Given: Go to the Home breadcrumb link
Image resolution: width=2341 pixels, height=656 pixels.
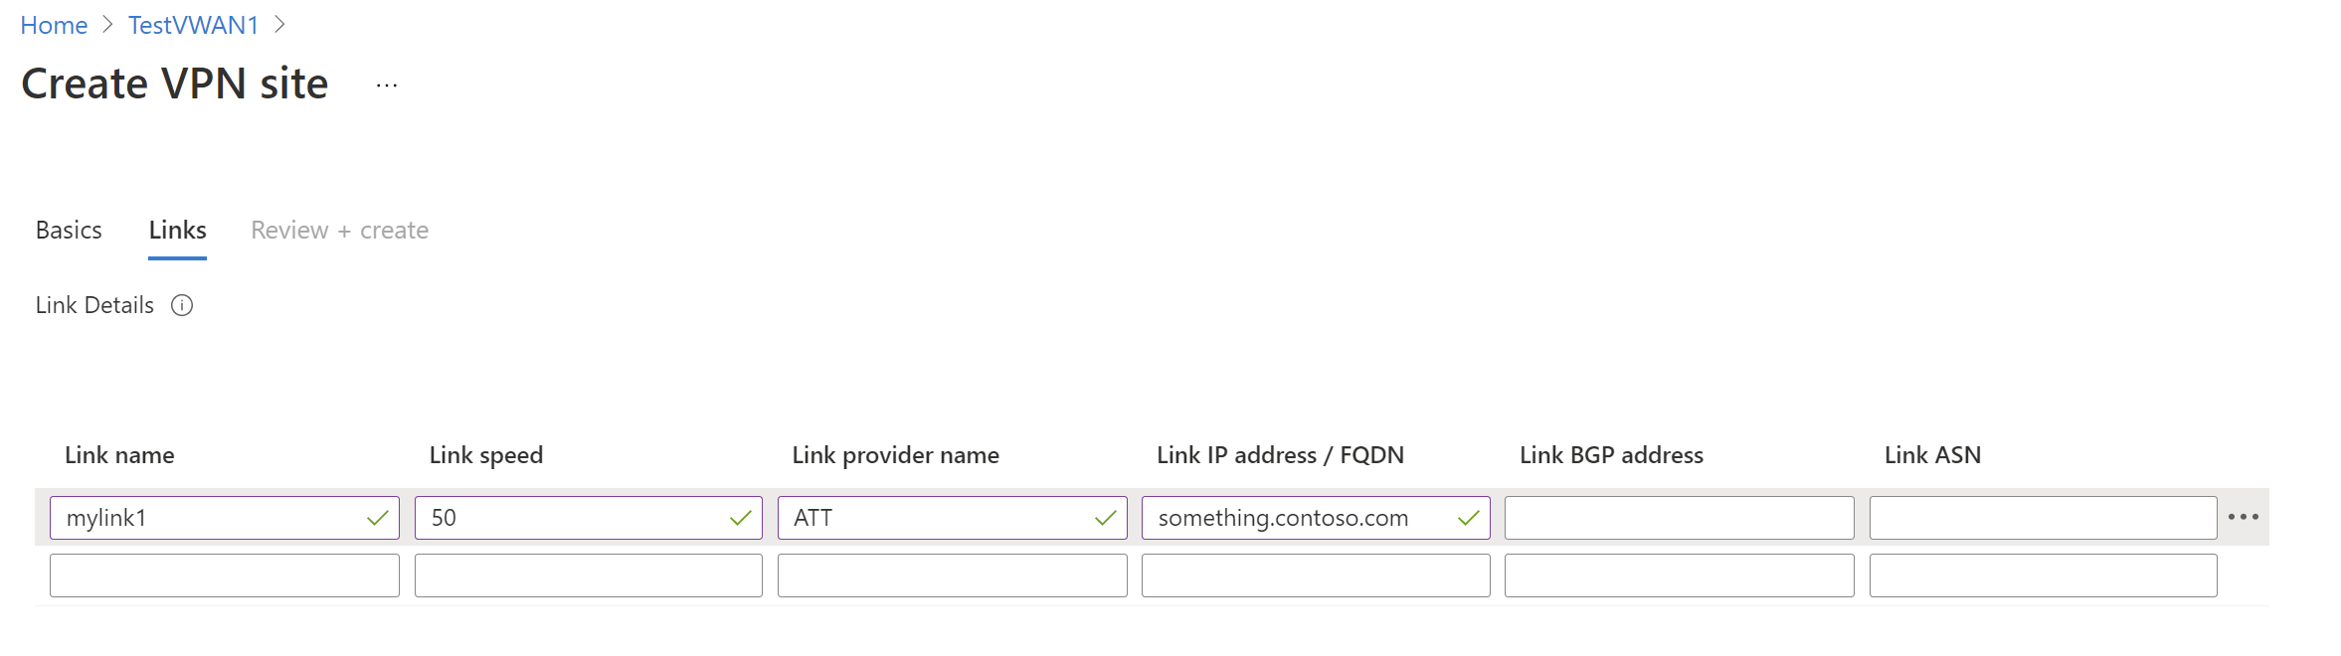Looking at the screenshot, I should click(54, 25).
